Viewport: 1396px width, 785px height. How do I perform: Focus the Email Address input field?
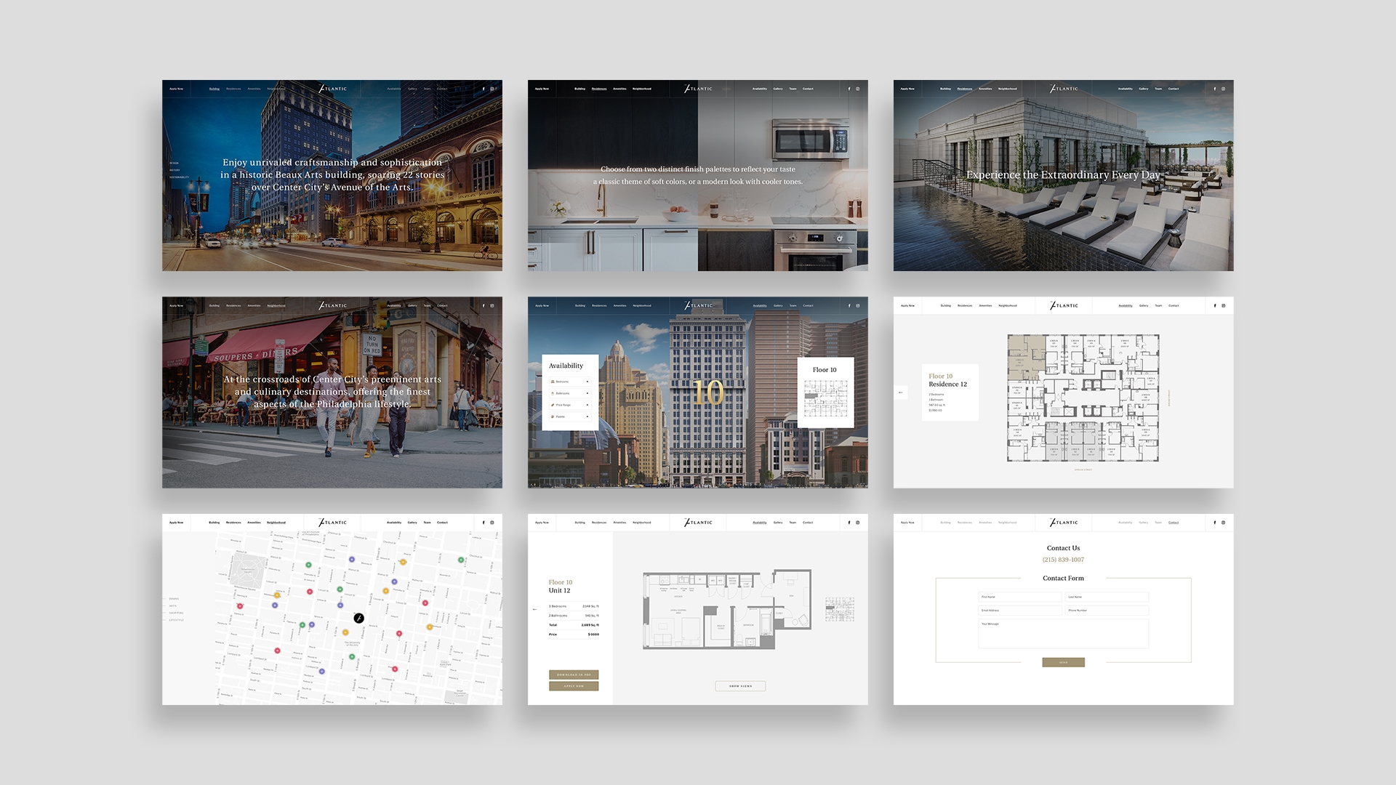[1020, 611]
